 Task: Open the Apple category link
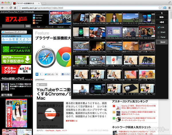(x=58, y=130)
